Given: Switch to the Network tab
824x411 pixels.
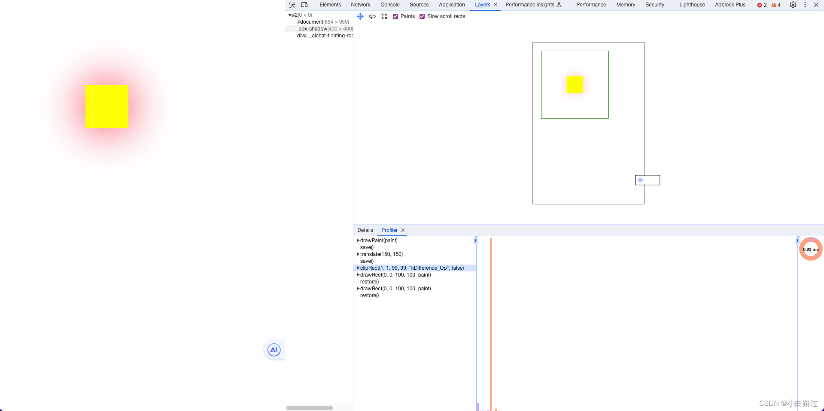Looking at the screenshot, I should [x=361, y=5].
